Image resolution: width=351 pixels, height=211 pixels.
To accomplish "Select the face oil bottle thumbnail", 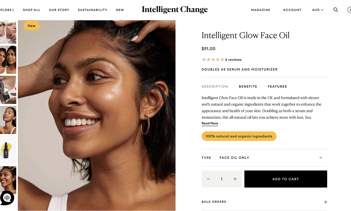I will coord(8,150).
